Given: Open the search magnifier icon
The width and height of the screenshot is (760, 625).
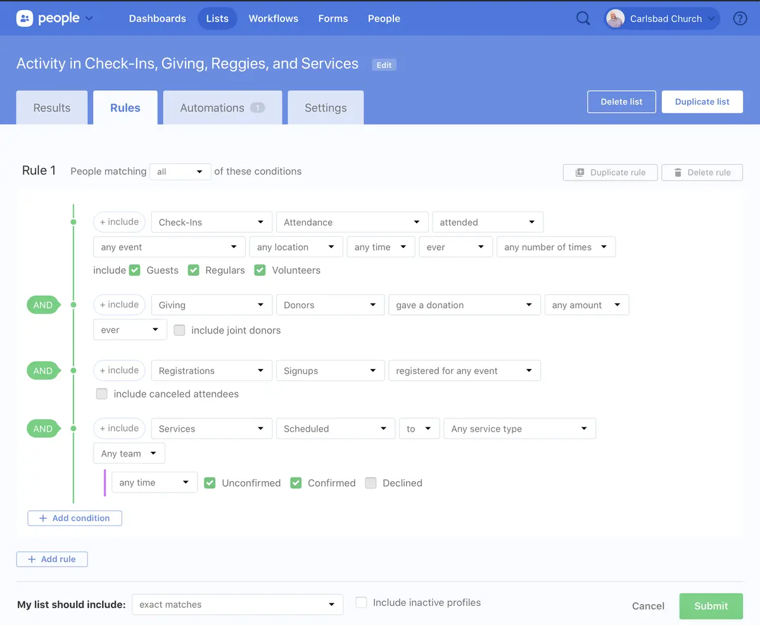Looking at the screenshot, I should pyautogui.click(x=583, y=18).
